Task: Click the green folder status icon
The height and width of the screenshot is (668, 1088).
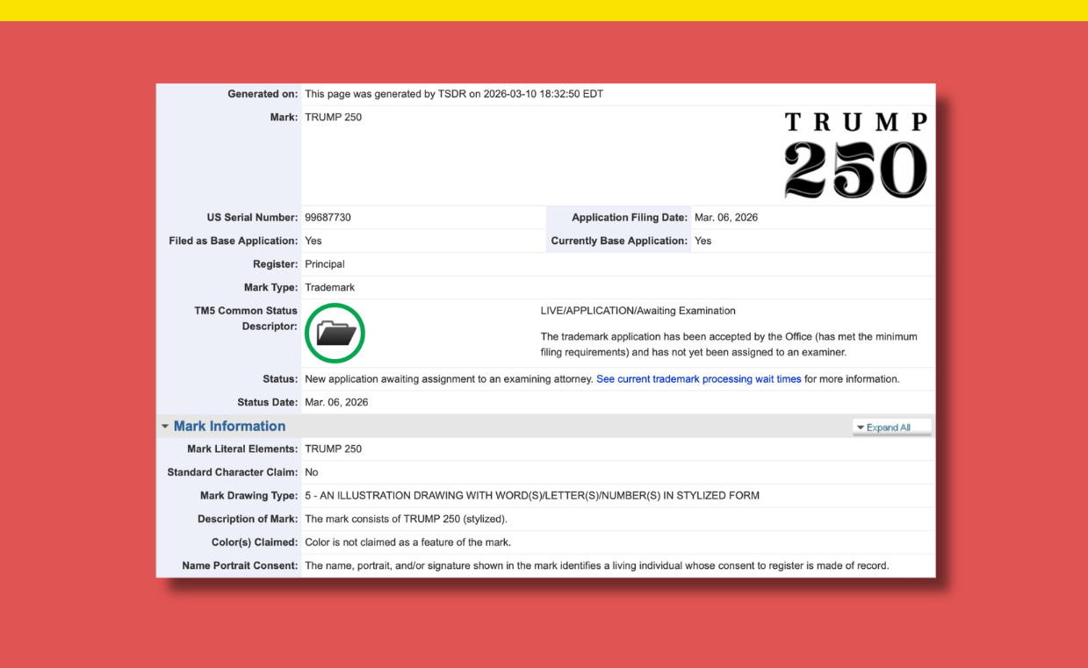Action: [335, 333]
